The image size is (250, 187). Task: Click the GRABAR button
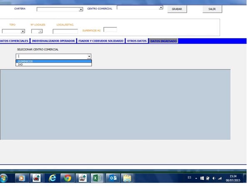tap(177, 9)
